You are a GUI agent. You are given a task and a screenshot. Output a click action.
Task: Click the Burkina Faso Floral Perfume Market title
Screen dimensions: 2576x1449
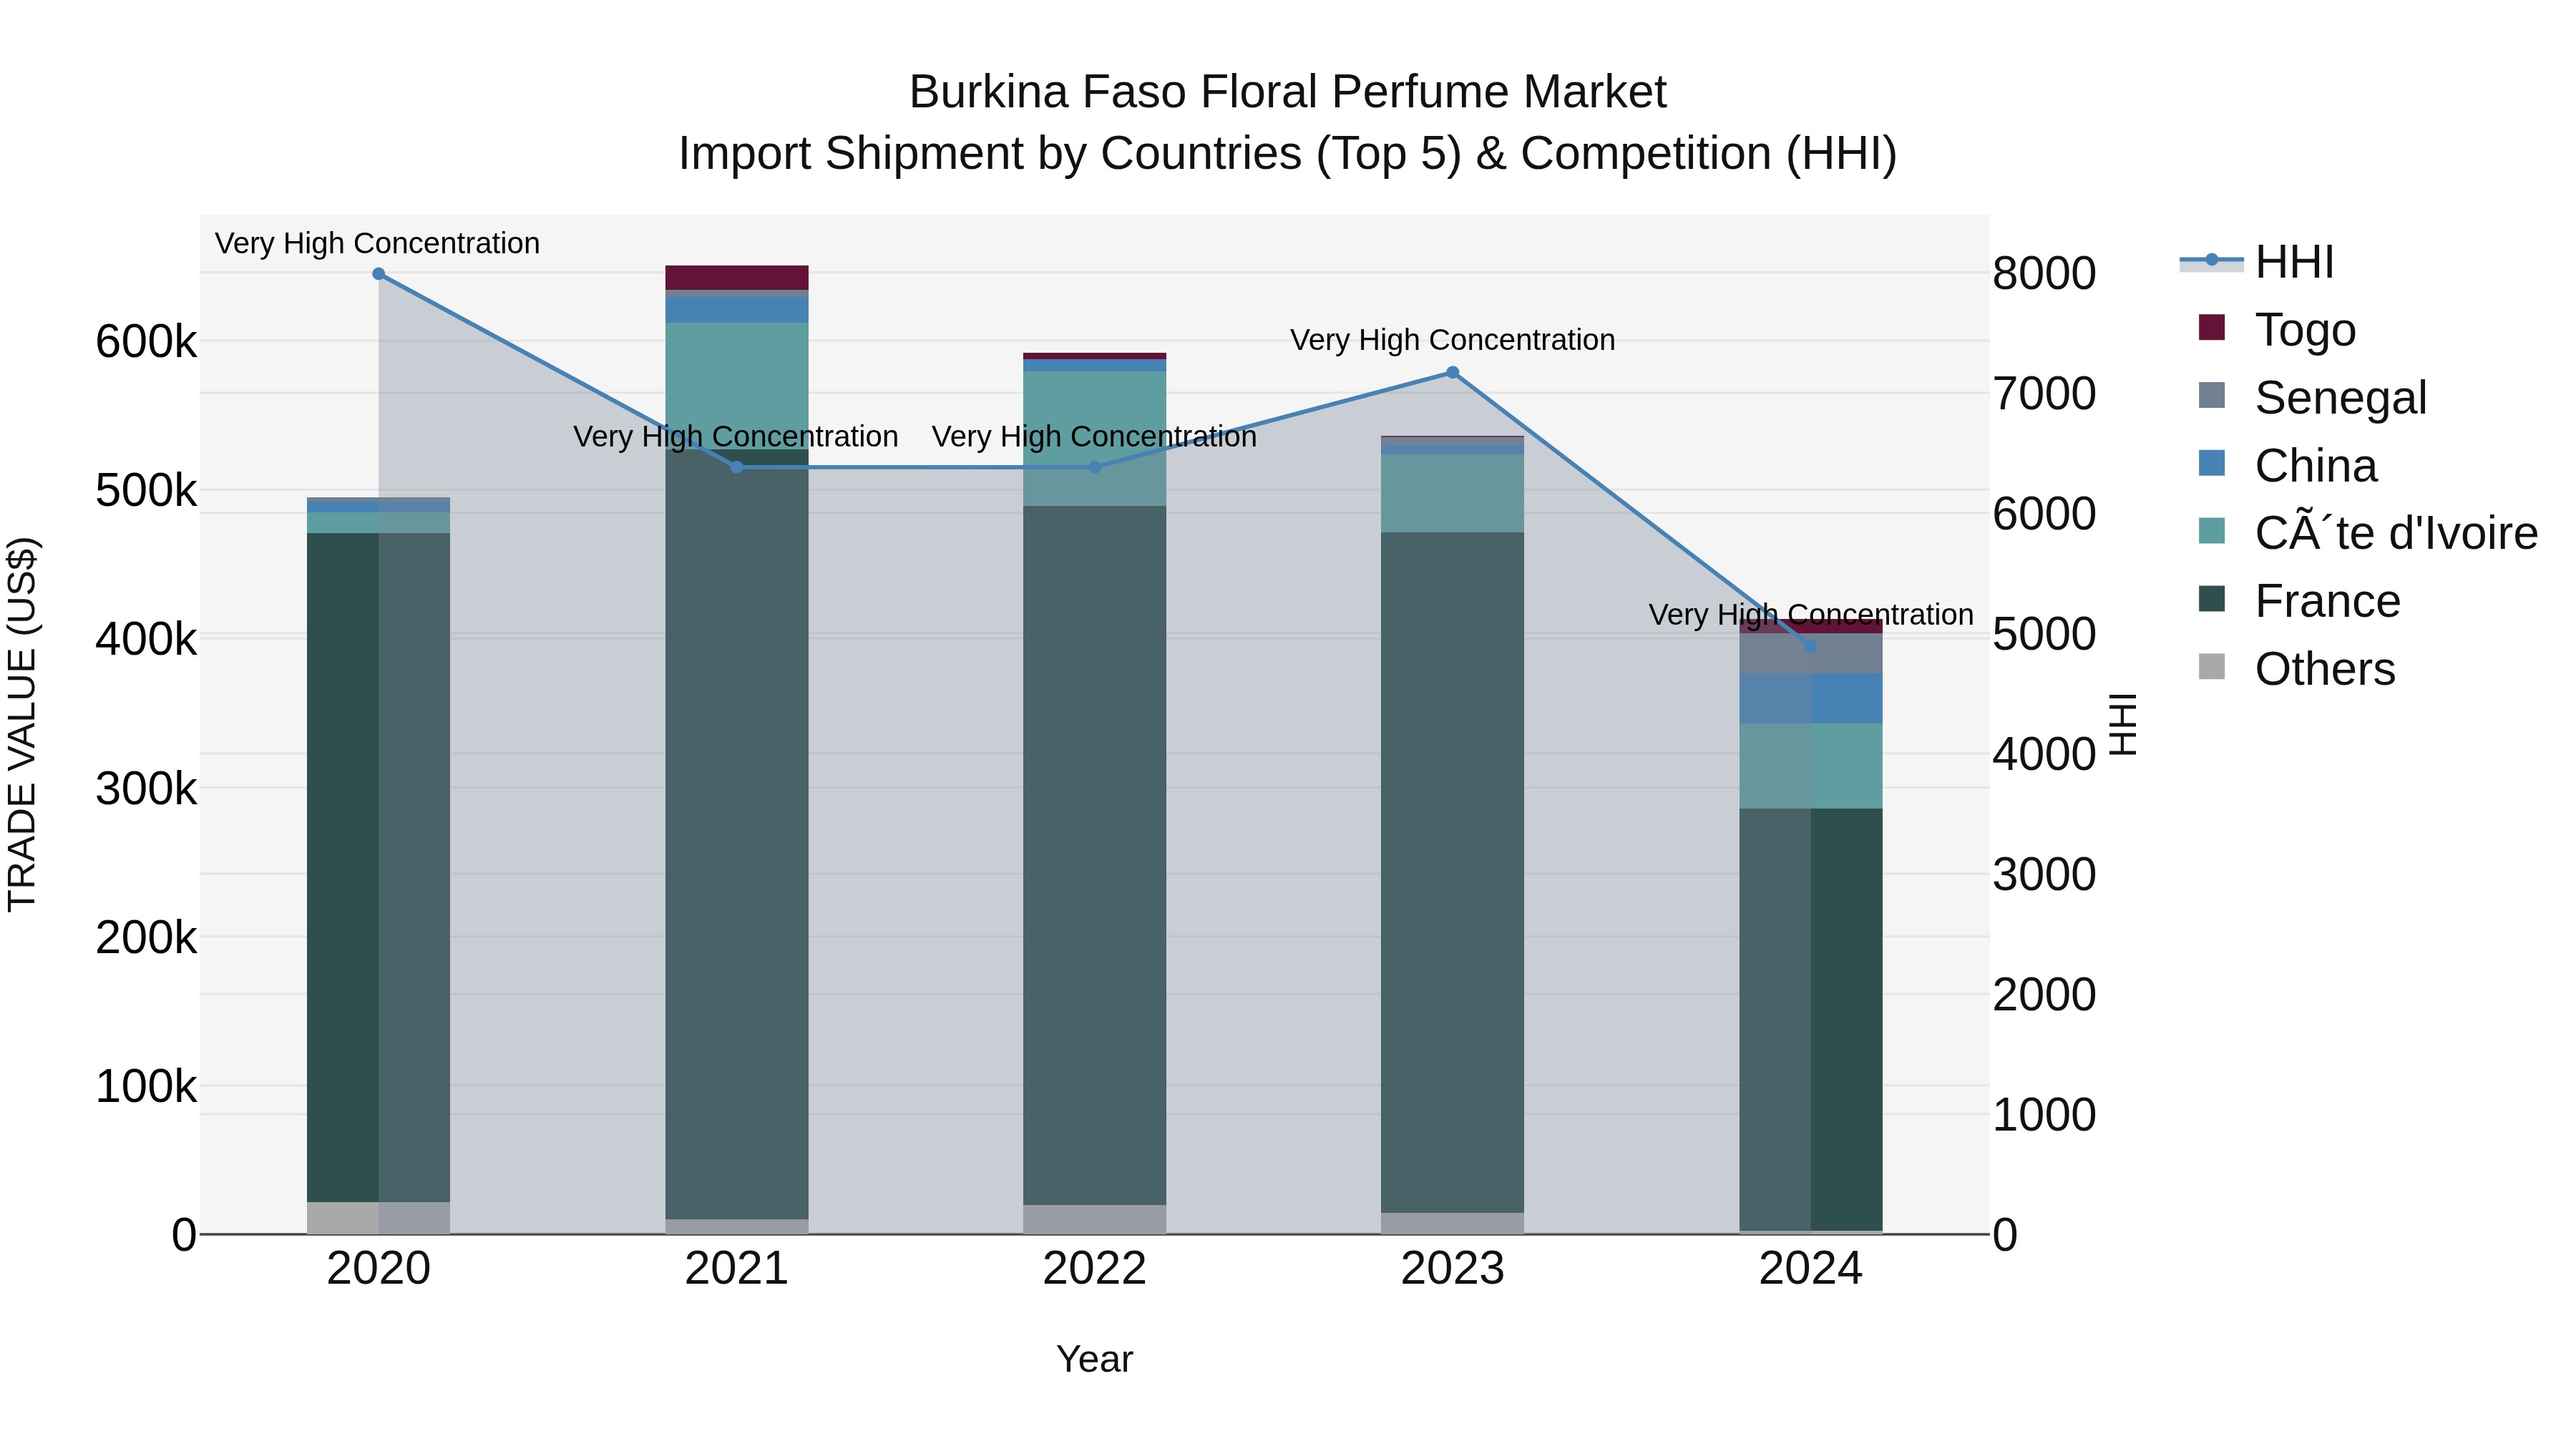point(1288,92)
